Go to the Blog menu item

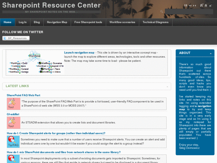[37, 22]
